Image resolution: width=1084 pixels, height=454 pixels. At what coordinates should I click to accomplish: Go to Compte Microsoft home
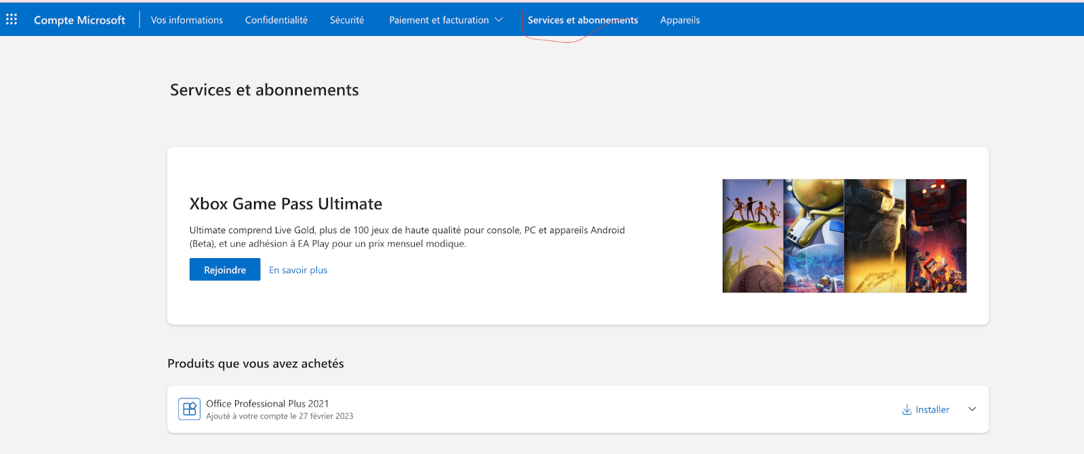[x=79, y=20]
